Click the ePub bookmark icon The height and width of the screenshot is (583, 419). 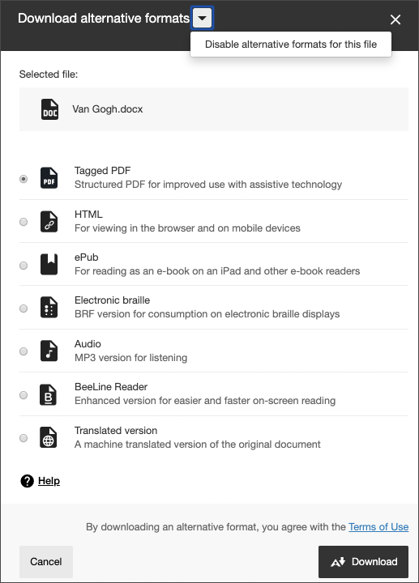click(x=49, y=264)
